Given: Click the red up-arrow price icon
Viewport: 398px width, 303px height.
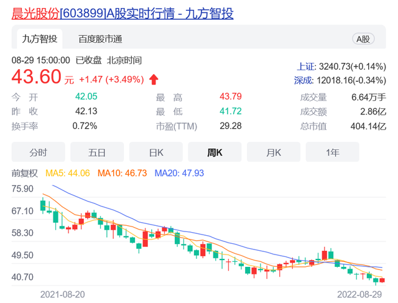Looking at the screenshot, I should click(154, 79).
